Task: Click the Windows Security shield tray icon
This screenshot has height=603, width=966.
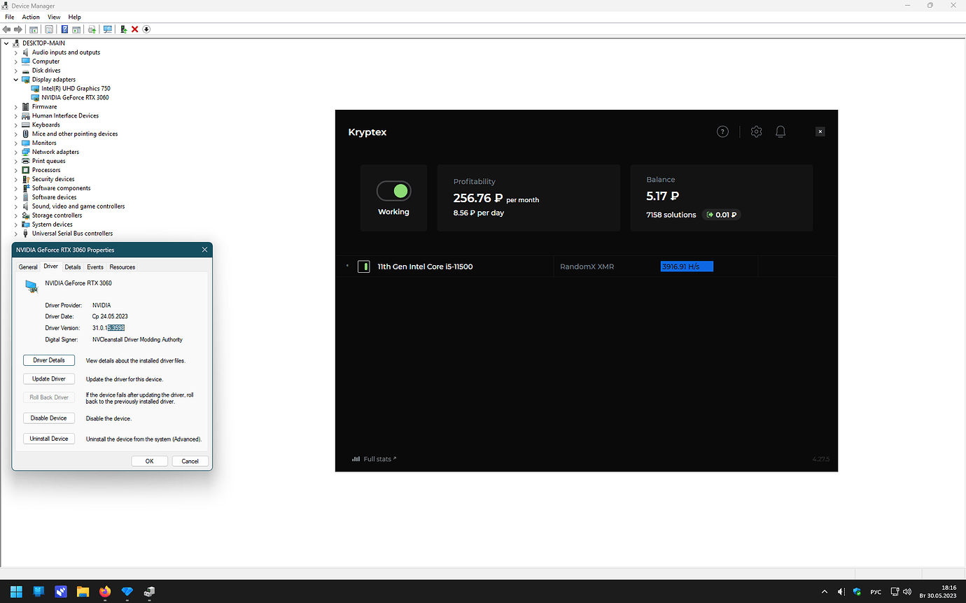Action: pyautogui.click(x=857, y=592)
